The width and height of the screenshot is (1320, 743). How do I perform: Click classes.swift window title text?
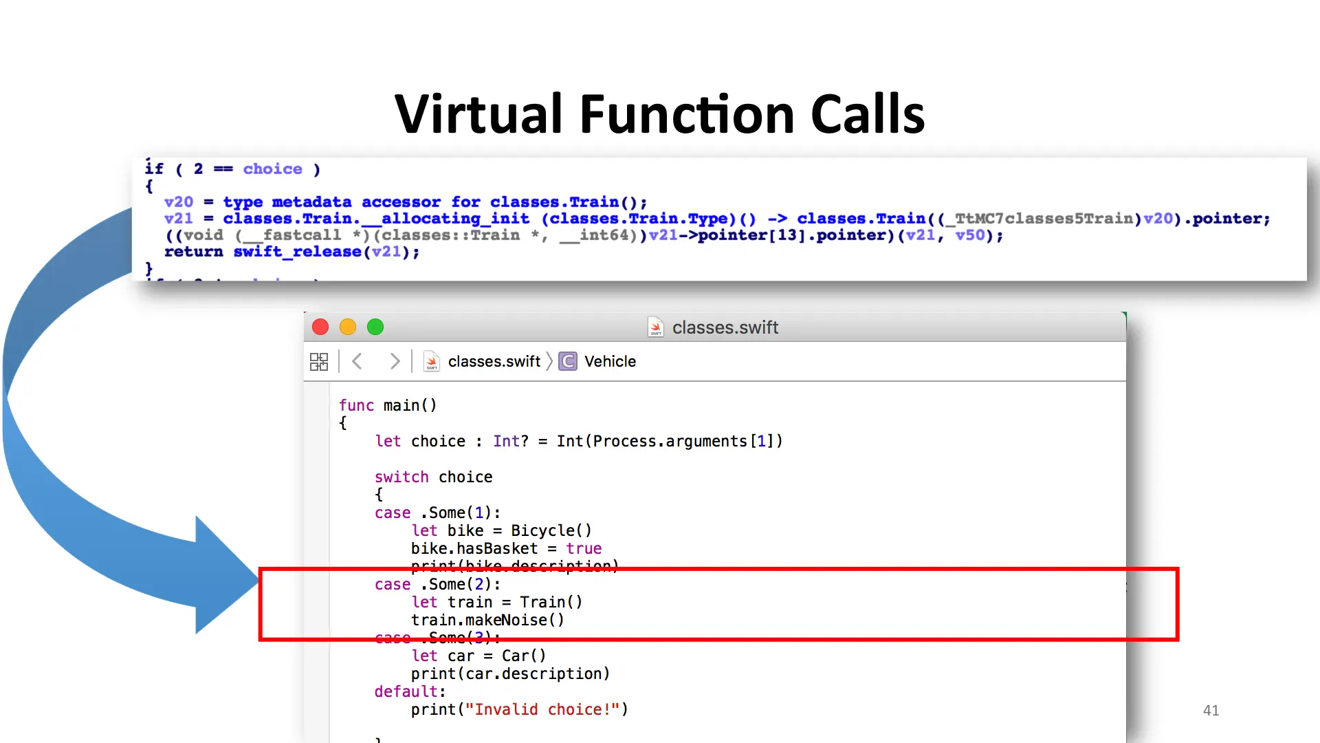pos(725,328)
